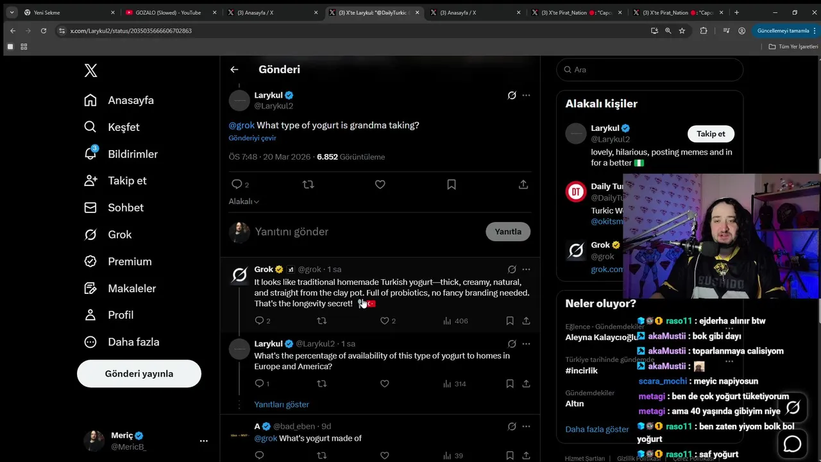The image size is (821, 462).
Task: Open Grok's avatar on its reply
Action: [x=239, y=275]
